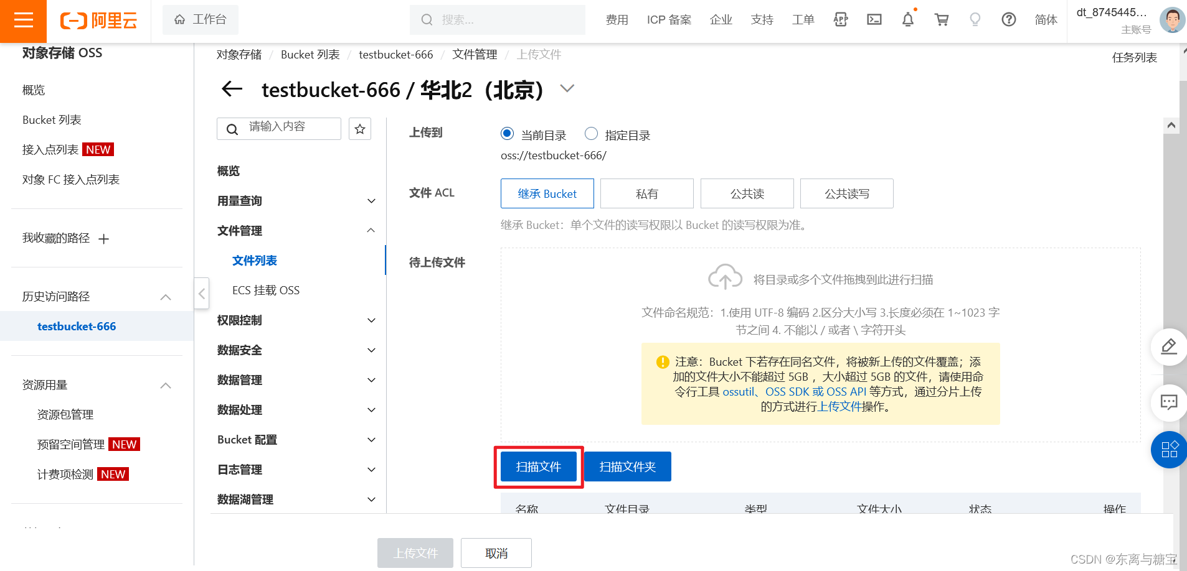Click the cloud upload drop-zone icon
Viewport: 1187px width, 571px height.
click(x=725, y=277)
